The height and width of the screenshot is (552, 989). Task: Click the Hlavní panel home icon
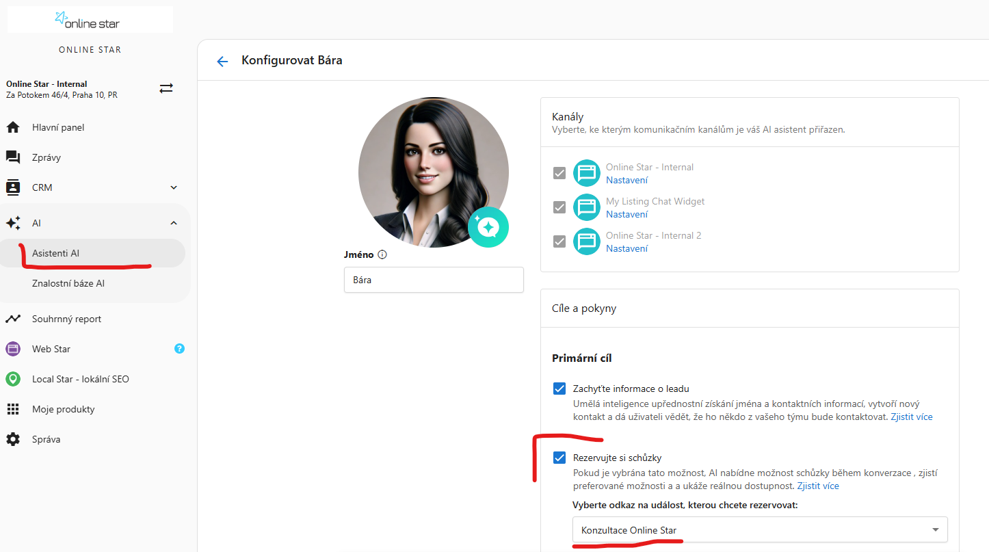(x=13, y=127)
